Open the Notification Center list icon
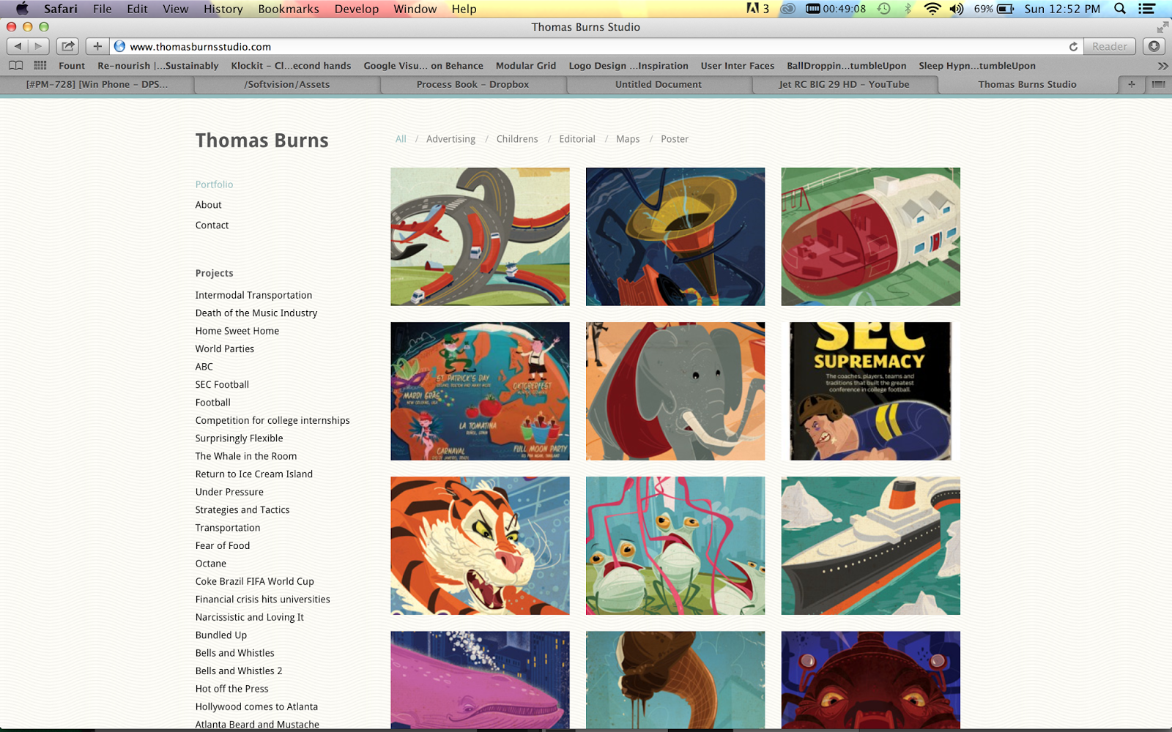The image size is (1172, 732). coord(1147,9)
